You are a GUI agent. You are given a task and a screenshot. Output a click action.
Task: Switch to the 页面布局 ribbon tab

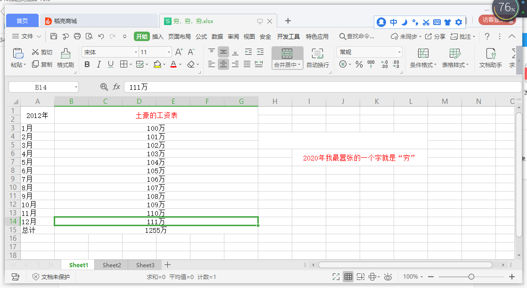[180, 36]
